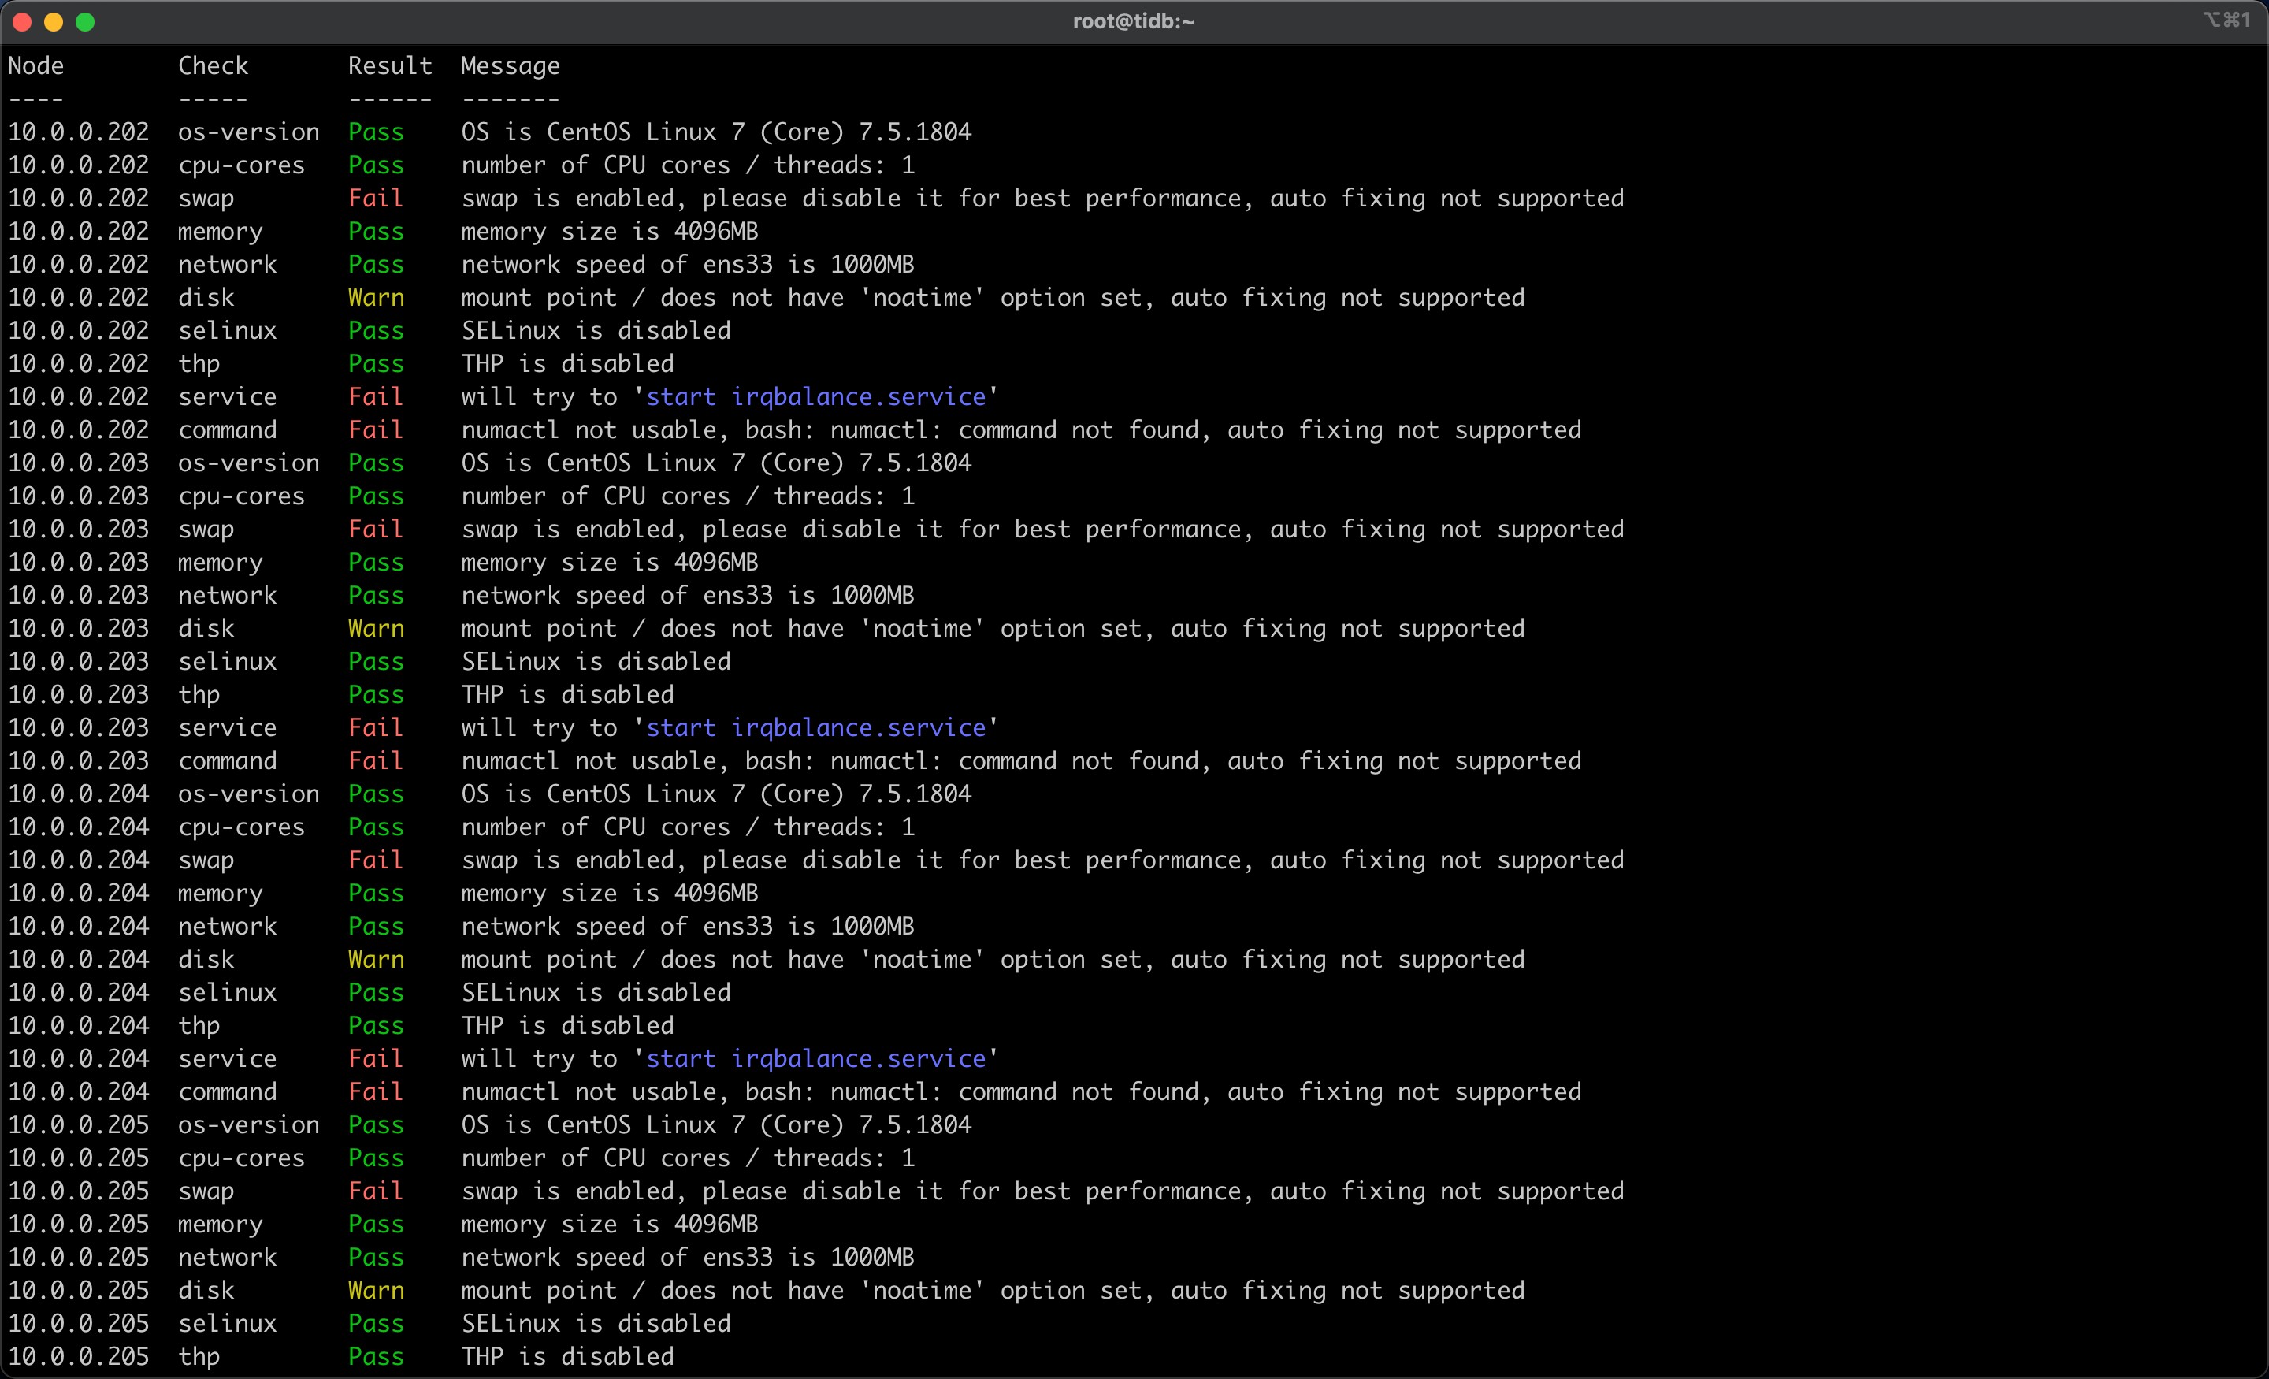Click the 'Message' column header
Viewport: 2269px width, 1379px height.
[511, 66]
